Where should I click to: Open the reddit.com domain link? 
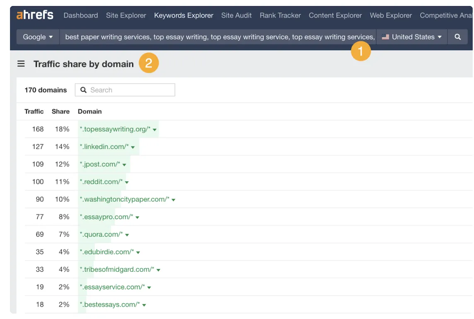101,182
